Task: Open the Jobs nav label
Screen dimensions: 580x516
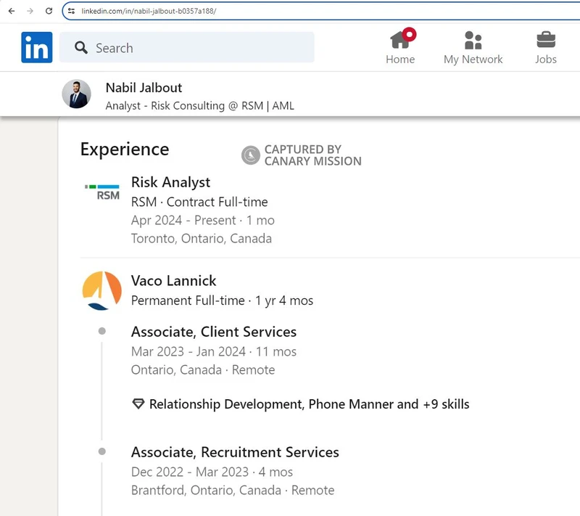Action: [546, 60]
